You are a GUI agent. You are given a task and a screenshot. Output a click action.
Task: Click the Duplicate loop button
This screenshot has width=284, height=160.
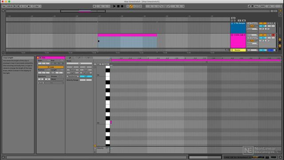click(86, 73)
